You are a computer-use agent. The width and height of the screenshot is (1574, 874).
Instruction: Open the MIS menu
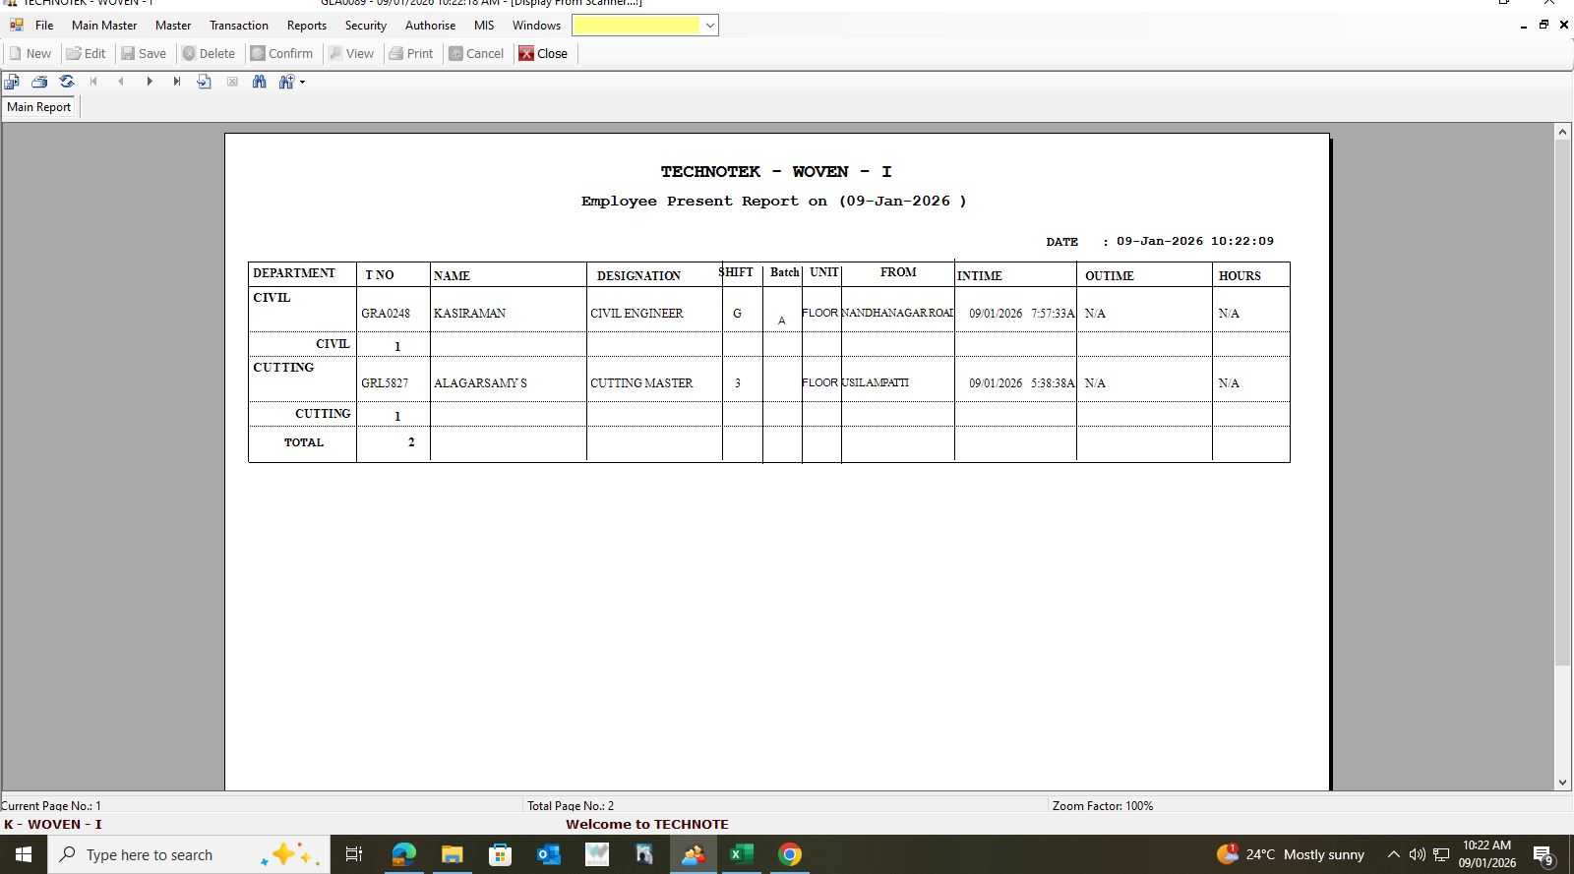point(483,26)
